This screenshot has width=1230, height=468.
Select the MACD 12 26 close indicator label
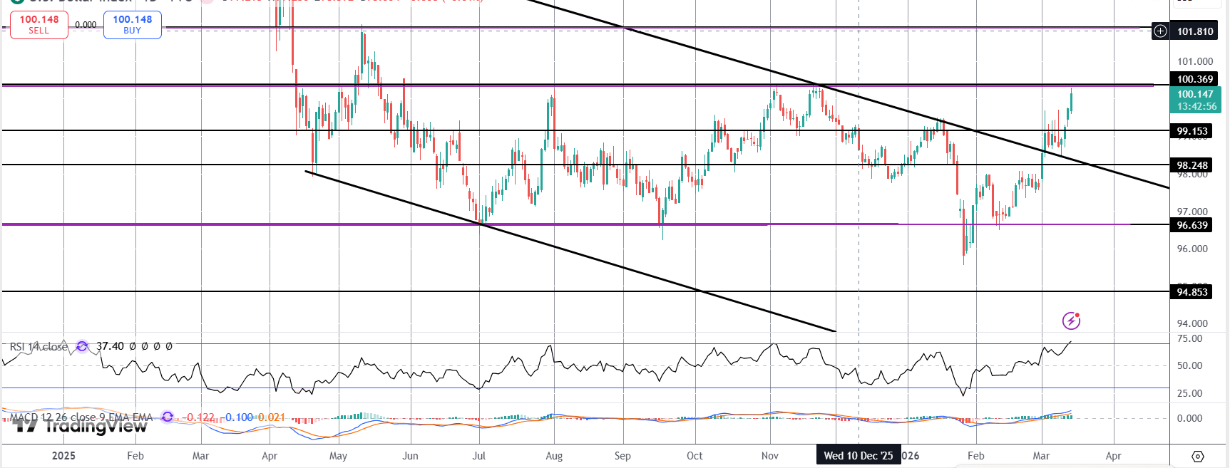tap(81, 417)
